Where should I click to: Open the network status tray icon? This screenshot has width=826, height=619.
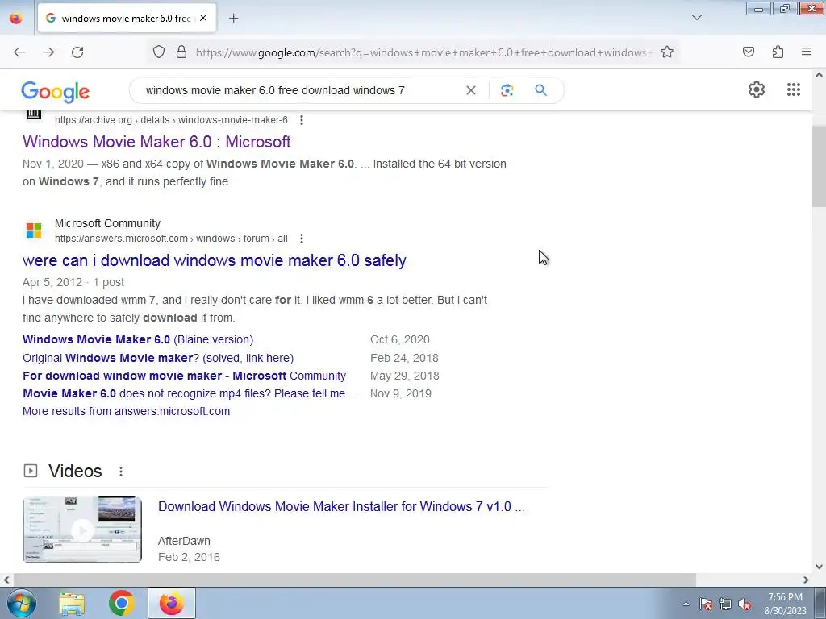(725, 604)
